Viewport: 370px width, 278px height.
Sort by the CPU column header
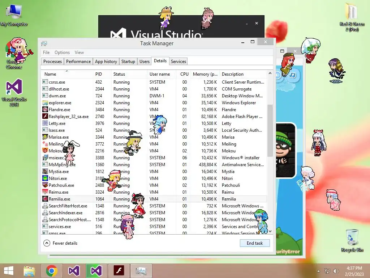click(x=183, y=74)
